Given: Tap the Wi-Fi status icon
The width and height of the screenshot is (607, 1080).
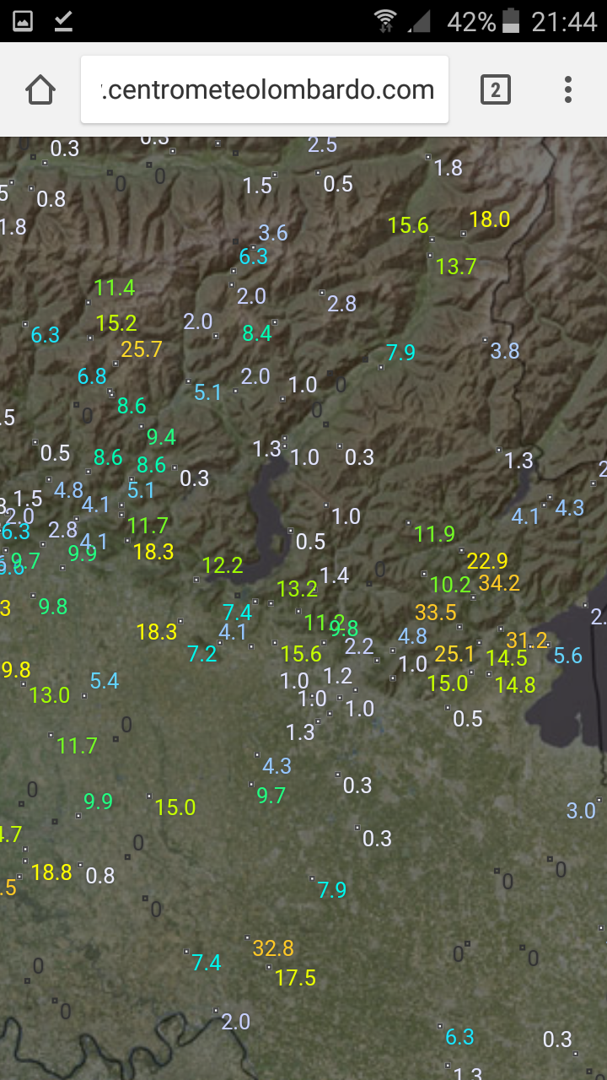Looking at the screenshot, I should click(385, 21).
